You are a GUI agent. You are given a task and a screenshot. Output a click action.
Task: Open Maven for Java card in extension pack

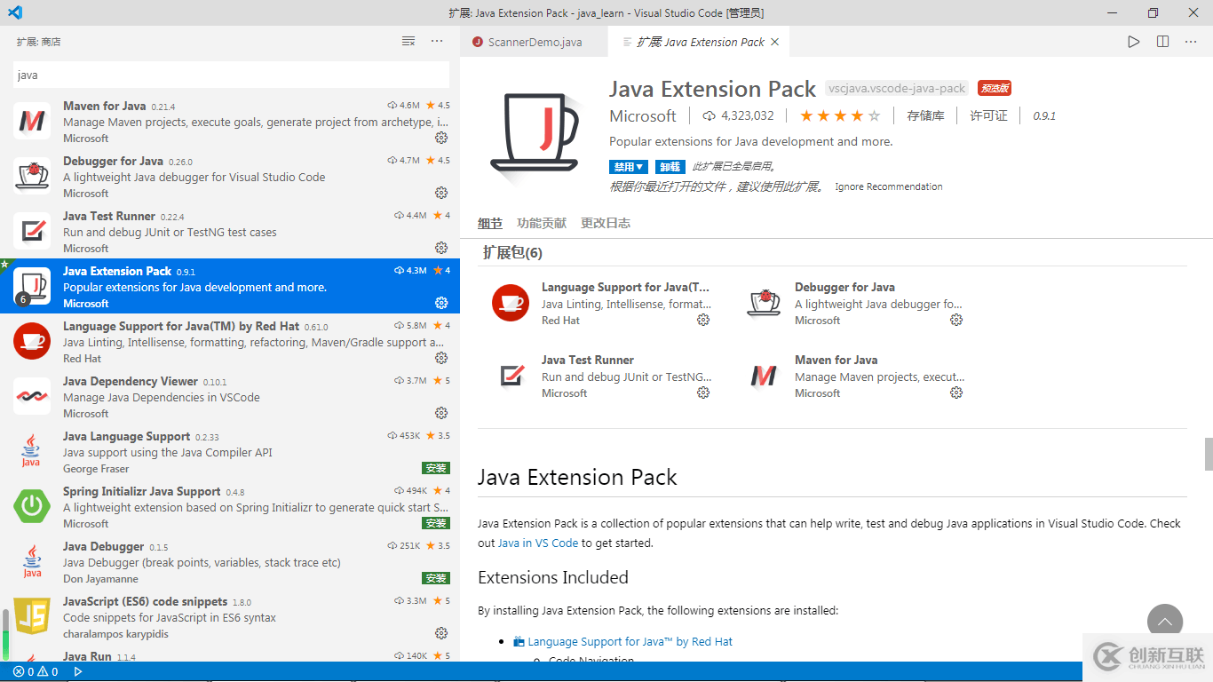(854, 376)
